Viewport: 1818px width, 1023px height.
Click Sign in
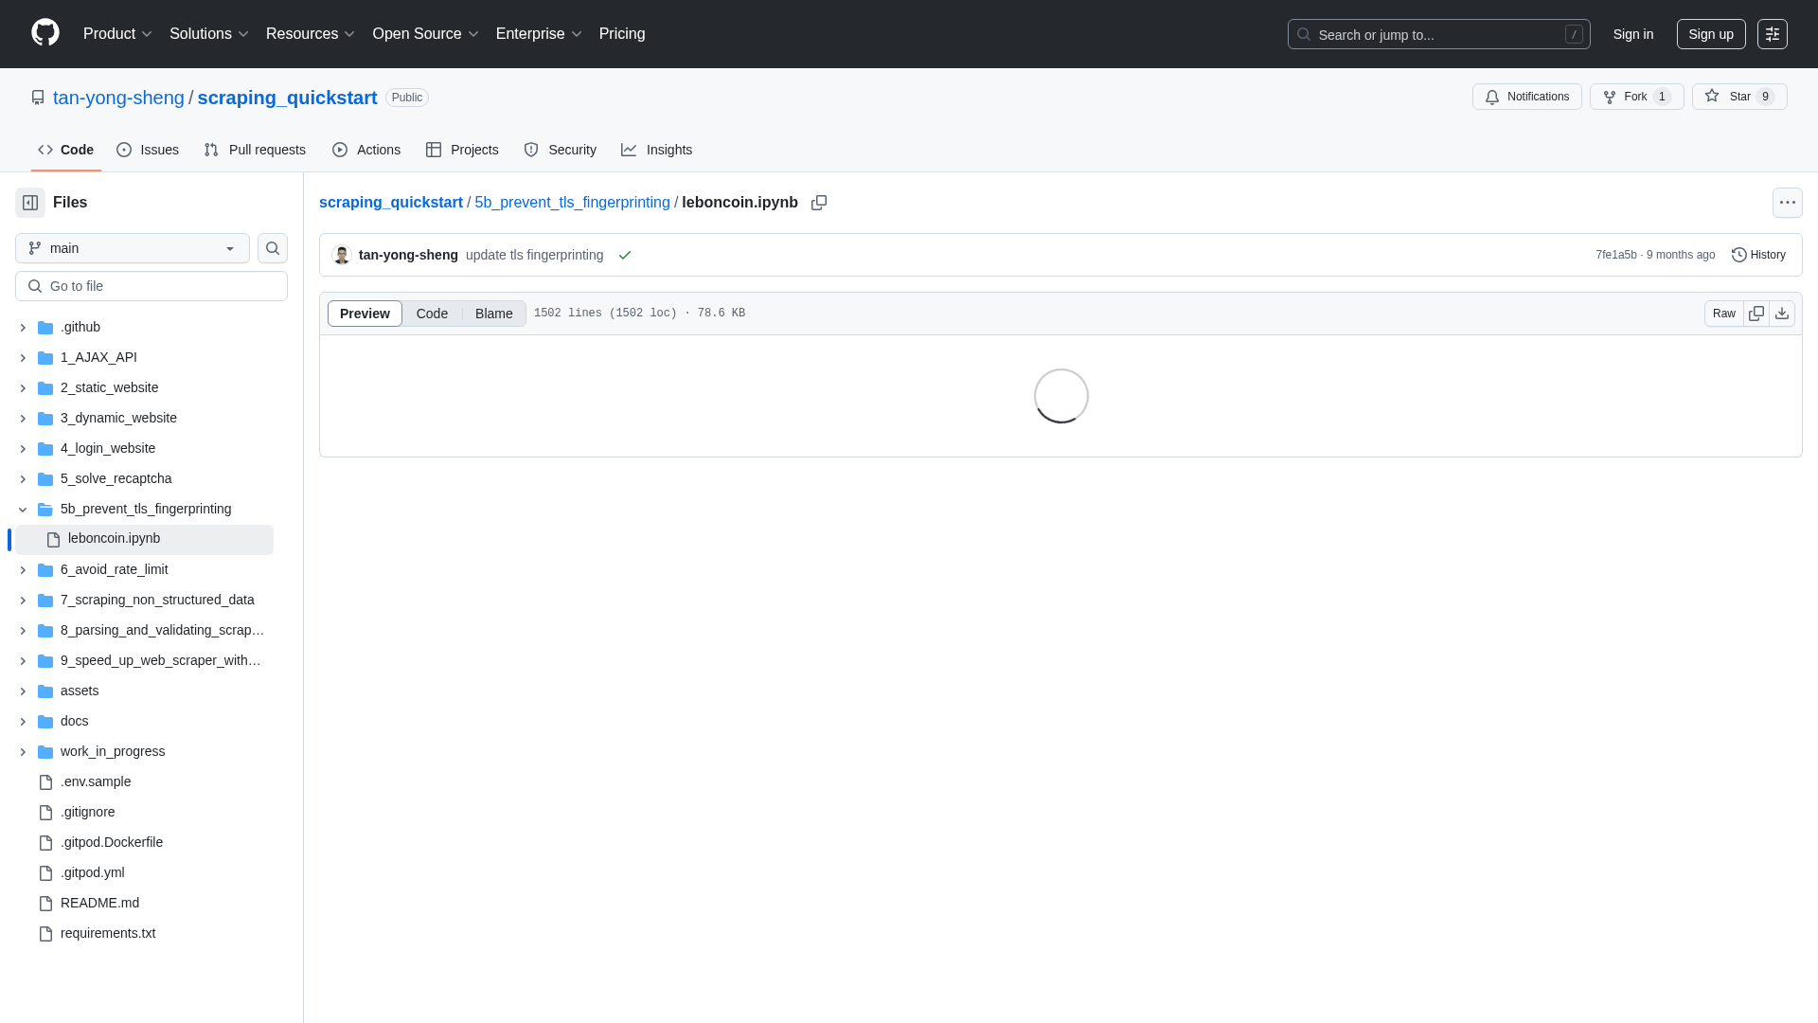pyautogui.click(x=1632, y=34)
